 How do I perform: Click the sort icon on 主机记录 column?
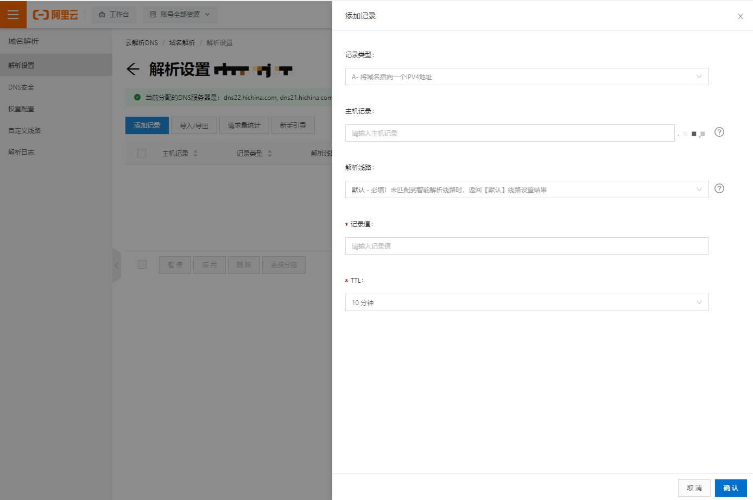197,153
